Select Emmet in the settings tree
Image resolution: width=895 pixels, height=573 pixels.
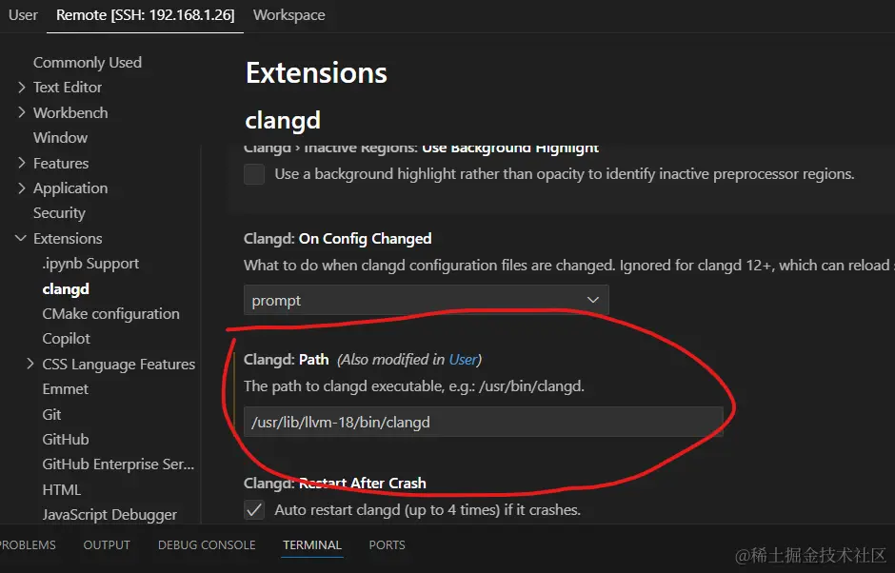pos(65,389)
